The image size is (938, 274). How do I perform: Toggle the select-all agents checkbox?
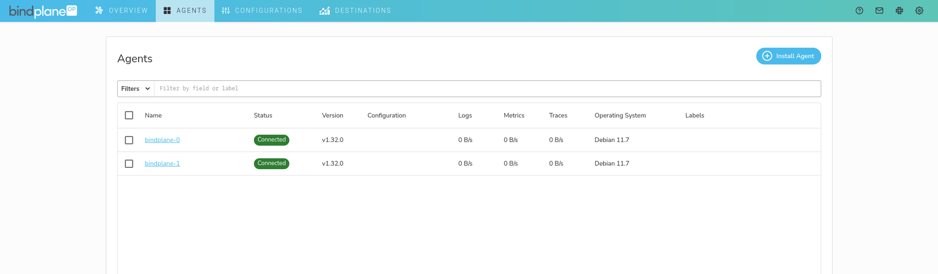129,116
